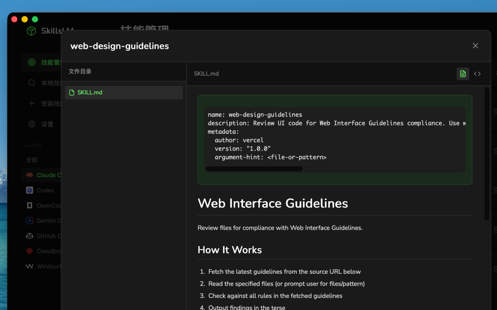This screenshot has height=310, width=497.
Task: Switch to source code view icon
Action: pyautogui.click(x=477, y=73)
